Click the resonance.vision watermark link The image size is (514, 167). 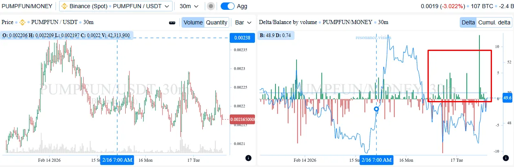[373, 37]
